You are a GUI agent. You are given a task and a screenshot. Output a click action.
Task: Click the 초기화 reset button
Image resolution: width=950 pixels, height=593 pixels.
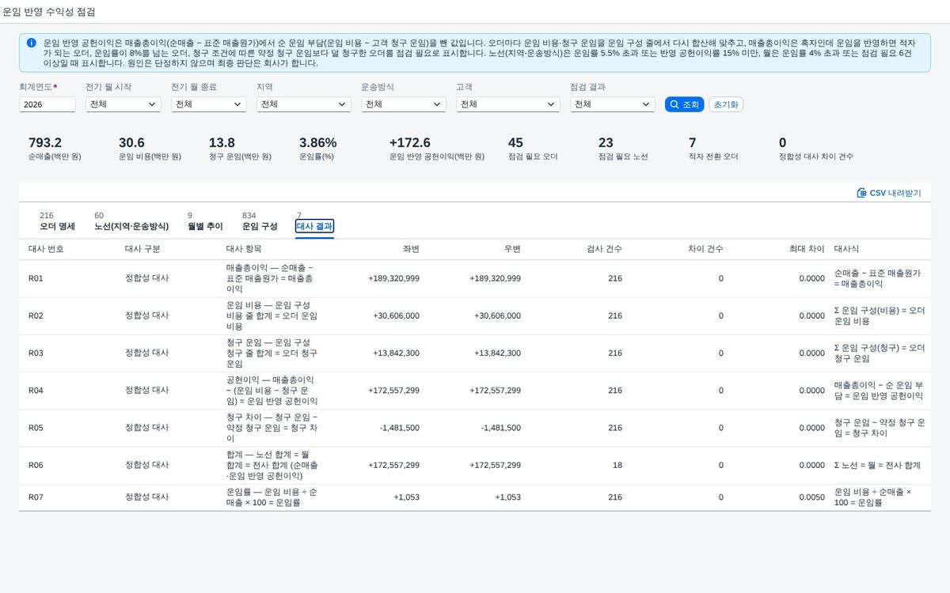(726, 104)
